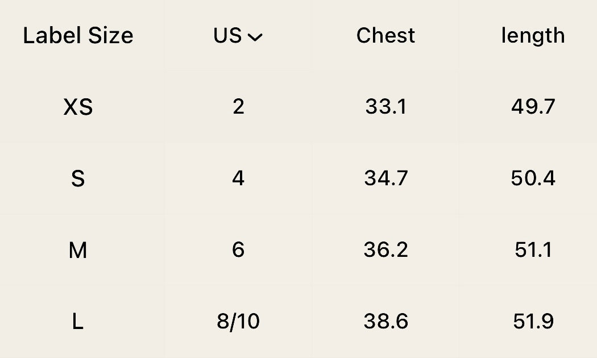This screenshot has height=358, width=597.
Task: Click US size 8/10 cell
Action: coord(238,322)
